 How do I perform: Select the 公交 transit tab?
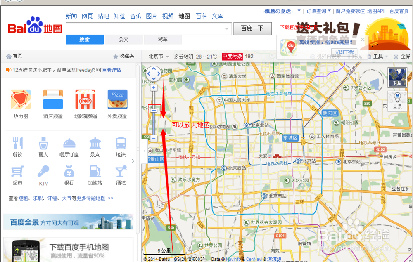[x=123, y=40]
